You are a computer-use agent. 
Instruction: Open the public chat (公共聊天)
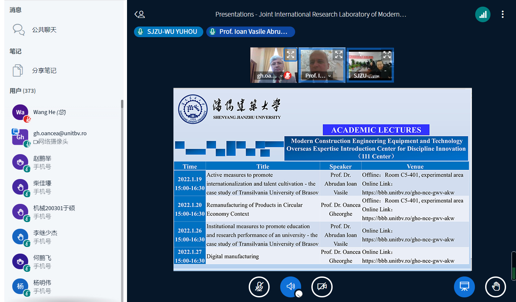coord(44,30)
